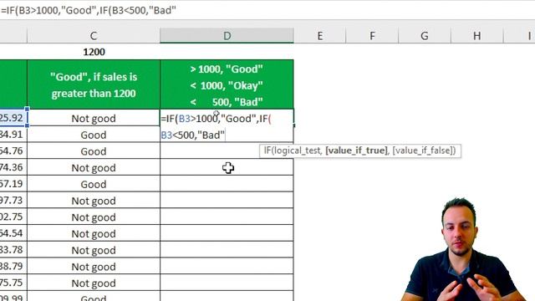Select column D header
Screen dimensions: 535x301
click(227, 35)
